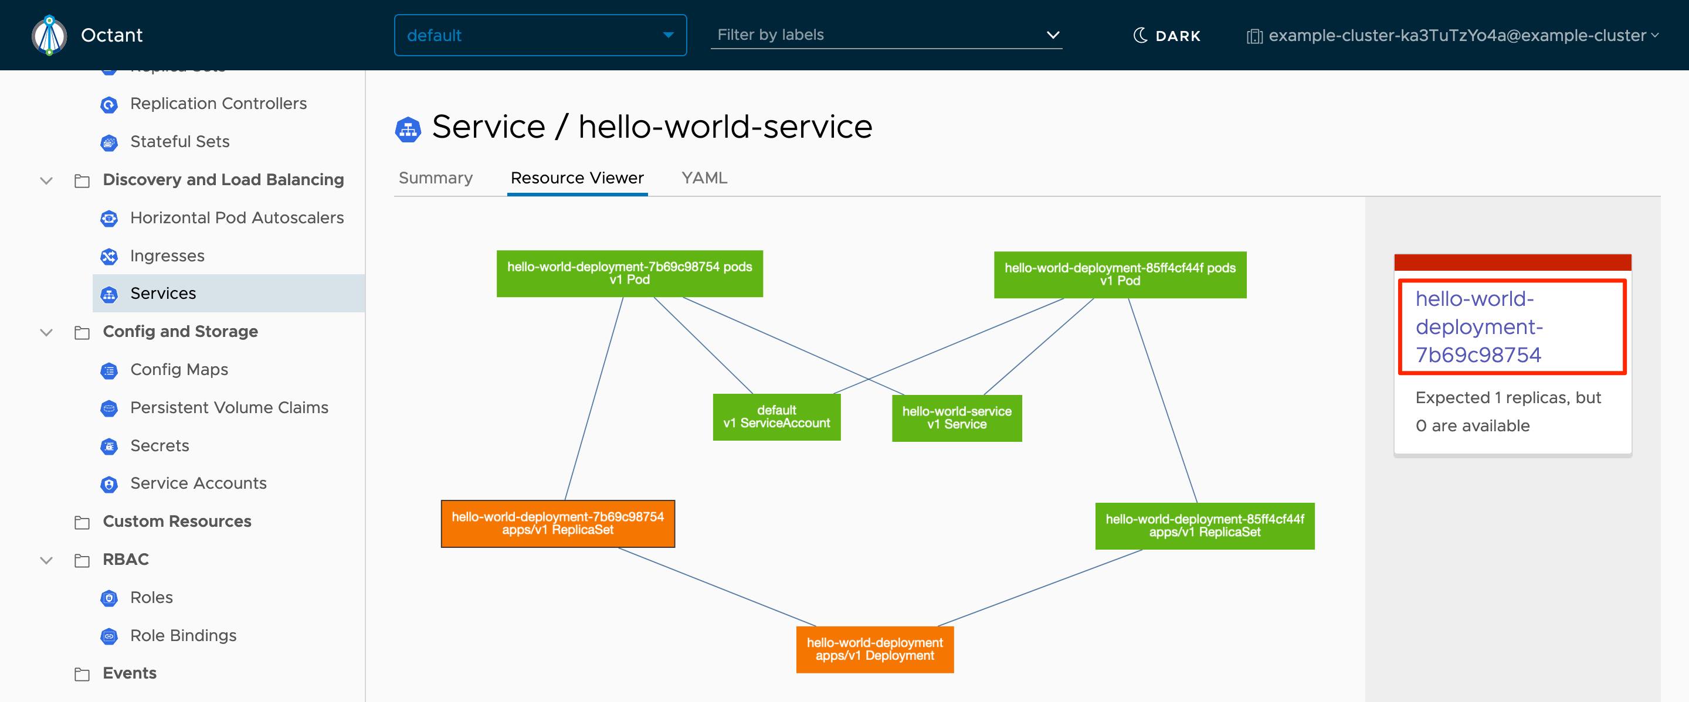Expand the Filter by labels dropdown
Viewport: 1689px width, 702px height.
click(1053, 35)
